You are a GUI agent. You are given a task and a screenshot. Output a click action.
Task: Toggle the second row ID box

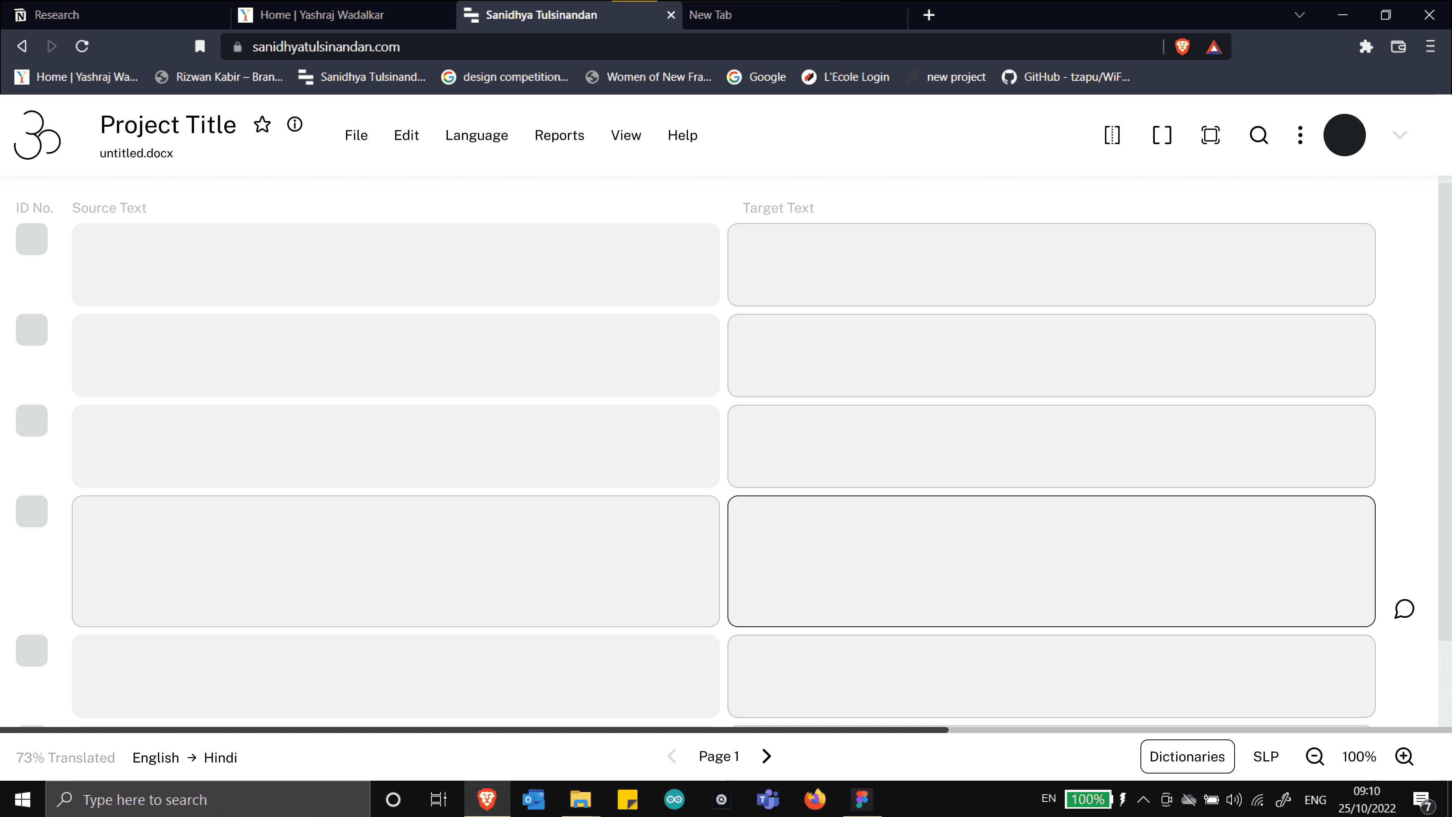(x=31, y=330)
